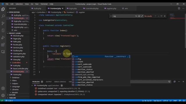The height and width of the screenshot is (104, 186).
Task: Toggle Find in Selection
Action: [162, 16]
